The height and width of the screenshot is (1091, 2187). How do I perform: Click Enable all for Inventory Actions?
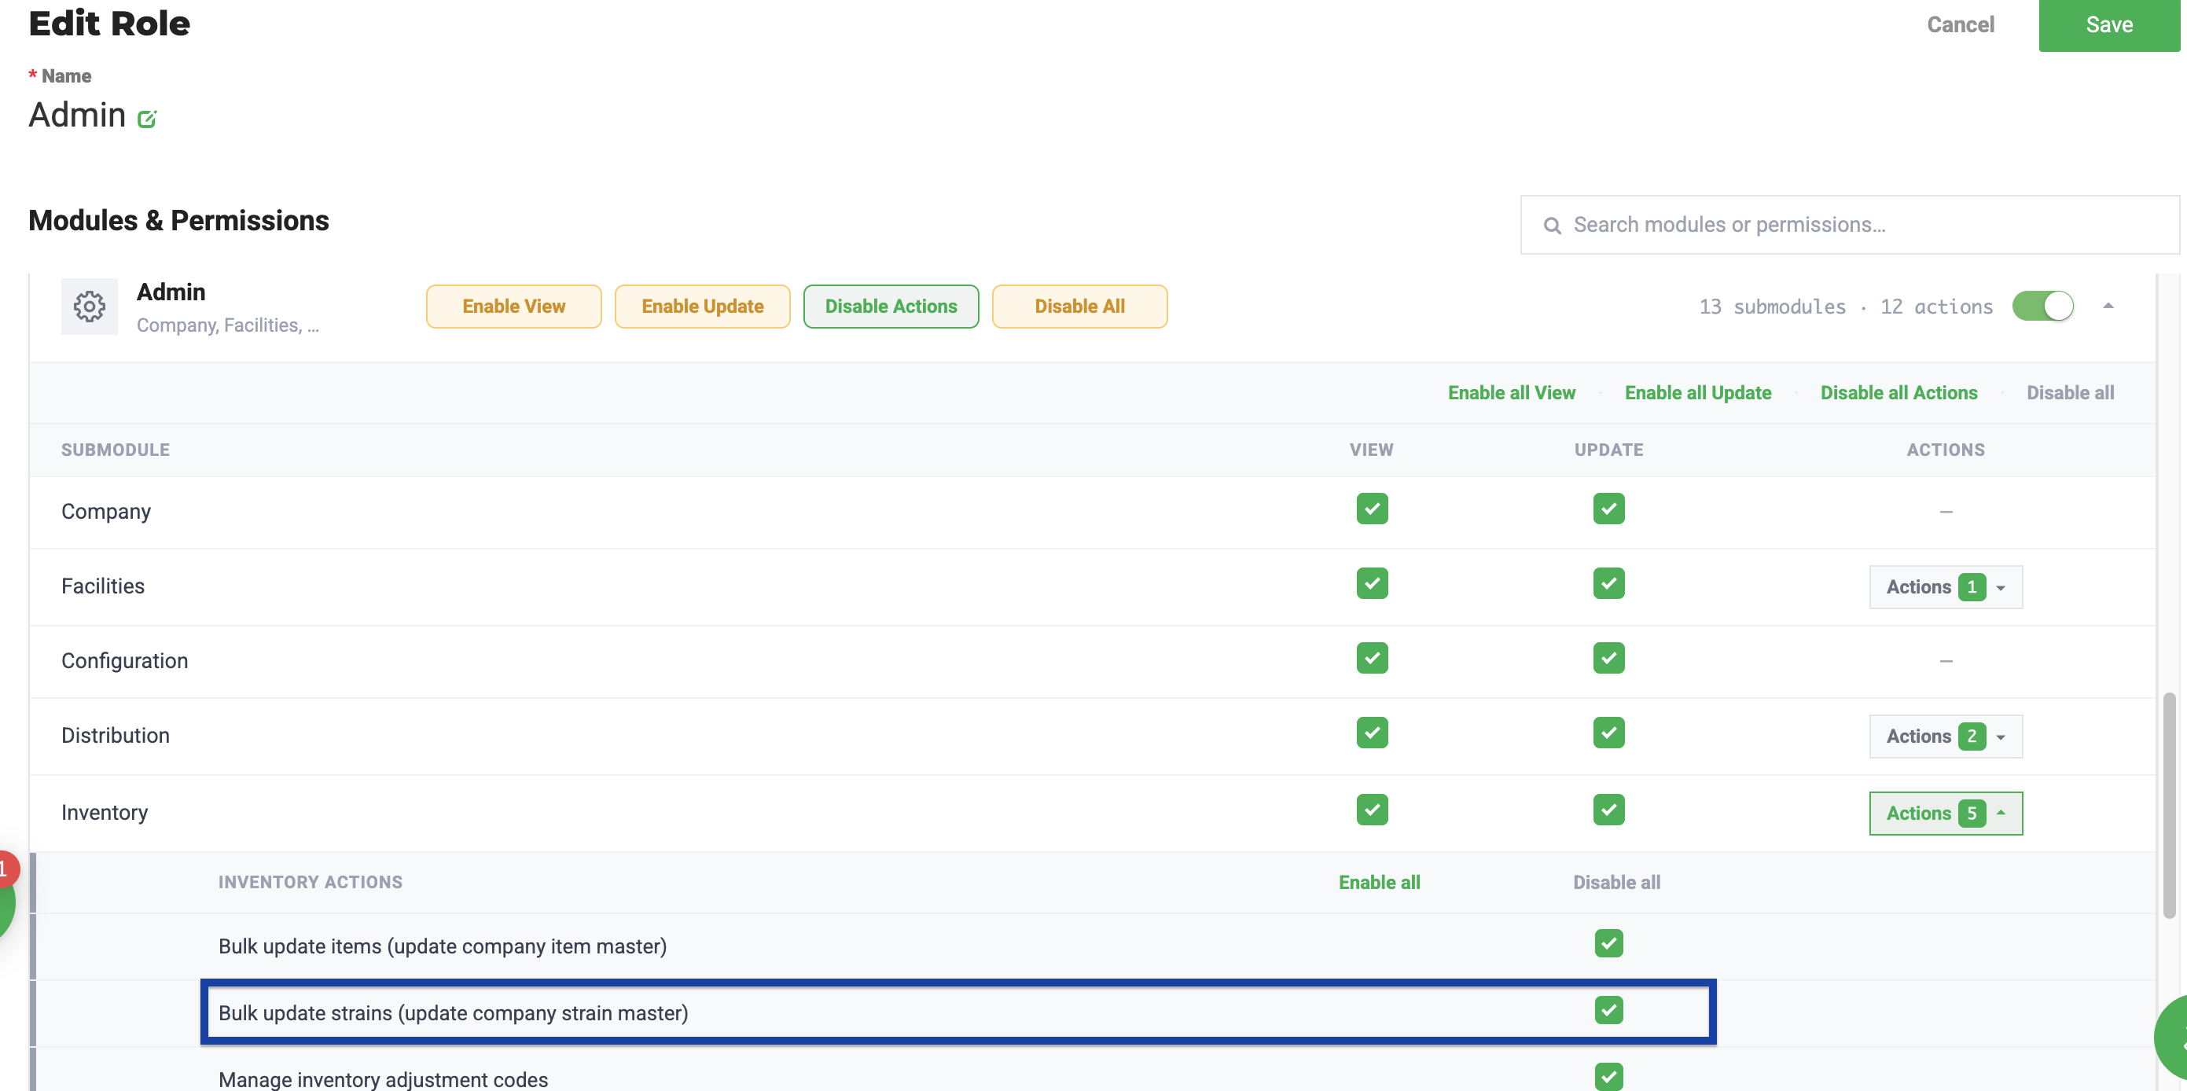pyautogui.click(x=1379, y=883)
